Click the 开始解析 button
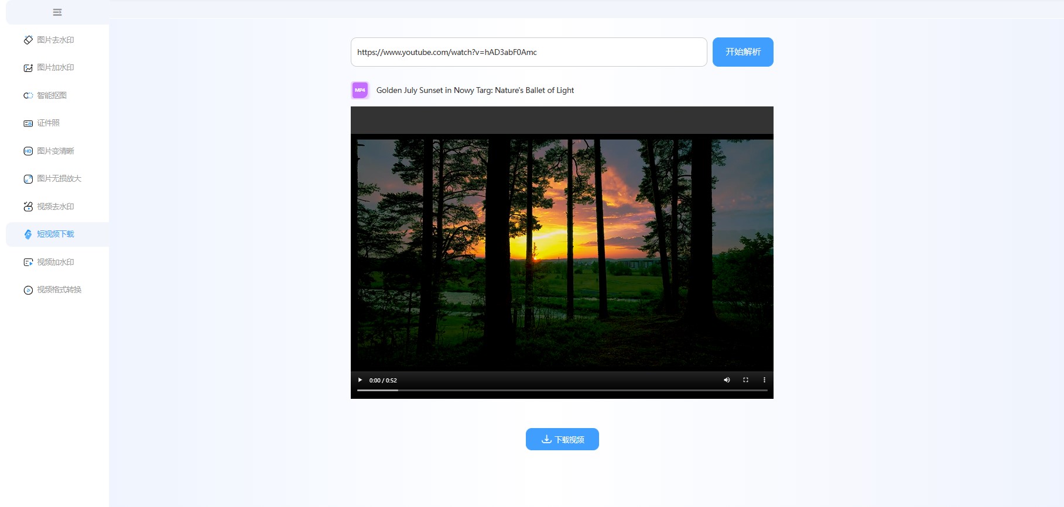The image size is (1064, 507). click(743, 52)
